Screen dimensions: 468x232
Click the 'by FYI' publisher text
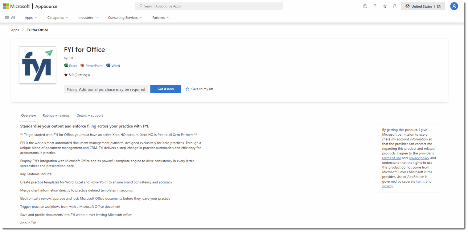pos(68,58)
